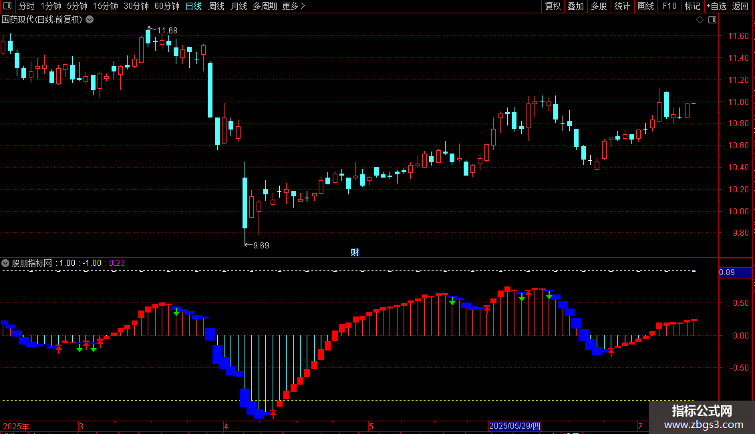
Task: Click the 0.89 indicator value box
Action: tap(735, 272)
